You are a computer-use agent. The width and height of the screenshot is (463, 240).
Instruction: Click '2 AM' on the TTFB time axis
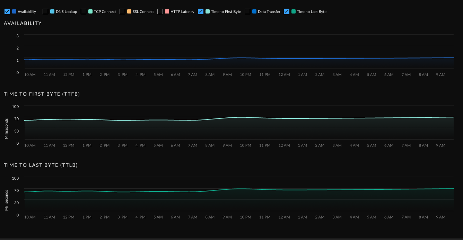tap(320, 145)
